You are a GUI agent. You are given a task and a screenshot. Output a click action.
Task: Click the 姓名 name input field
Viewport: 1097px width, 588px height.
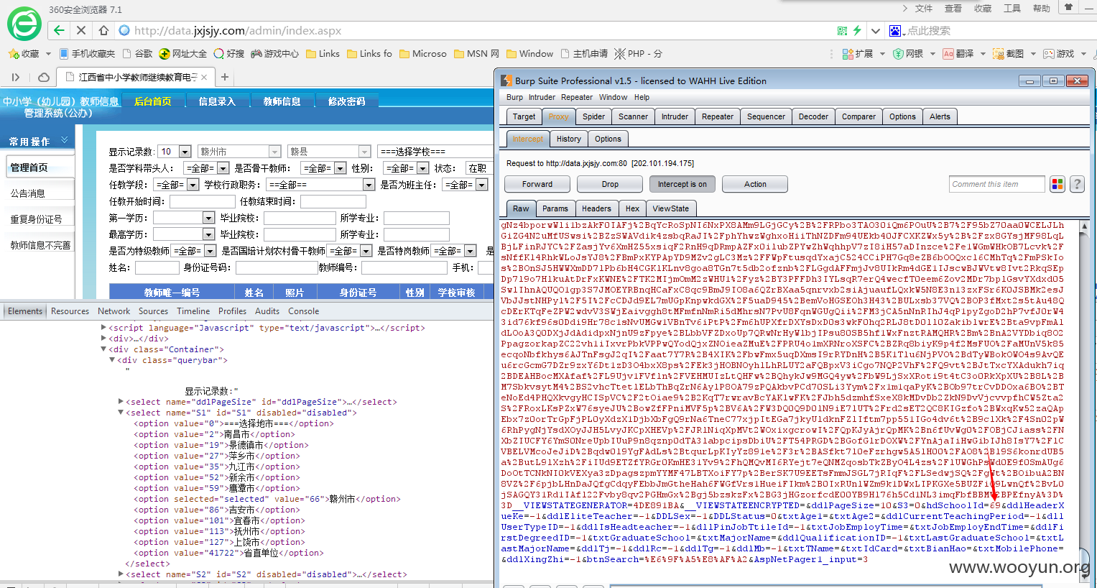[x=157, y=267]
